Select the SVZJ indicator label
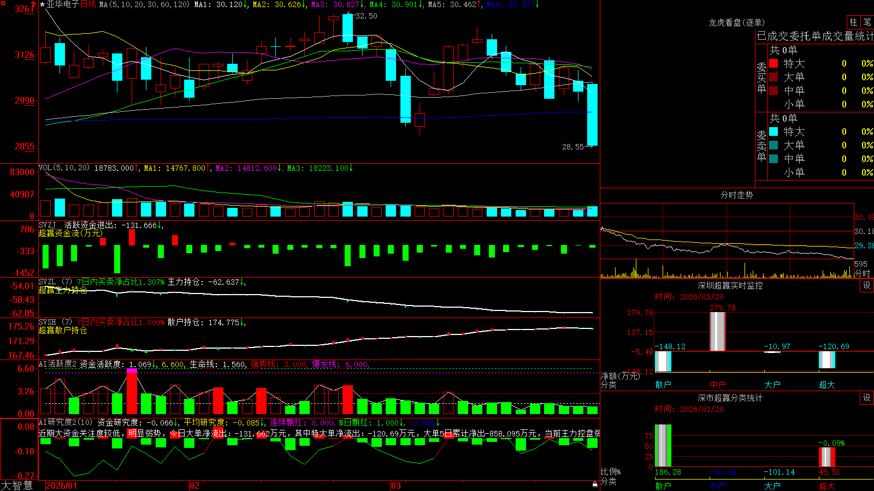The image size is (874, 491). coord(48,225)
